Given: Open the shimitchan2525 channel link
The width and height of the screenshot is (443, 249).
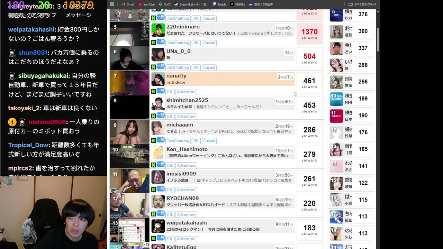Looking at the screenshot, I should 187,100.
